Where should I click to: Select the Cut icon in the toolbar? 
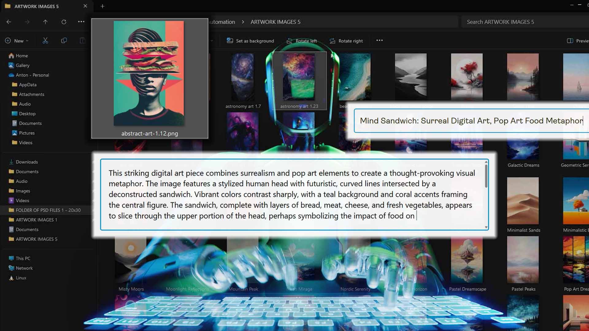[x=45, y=40]
